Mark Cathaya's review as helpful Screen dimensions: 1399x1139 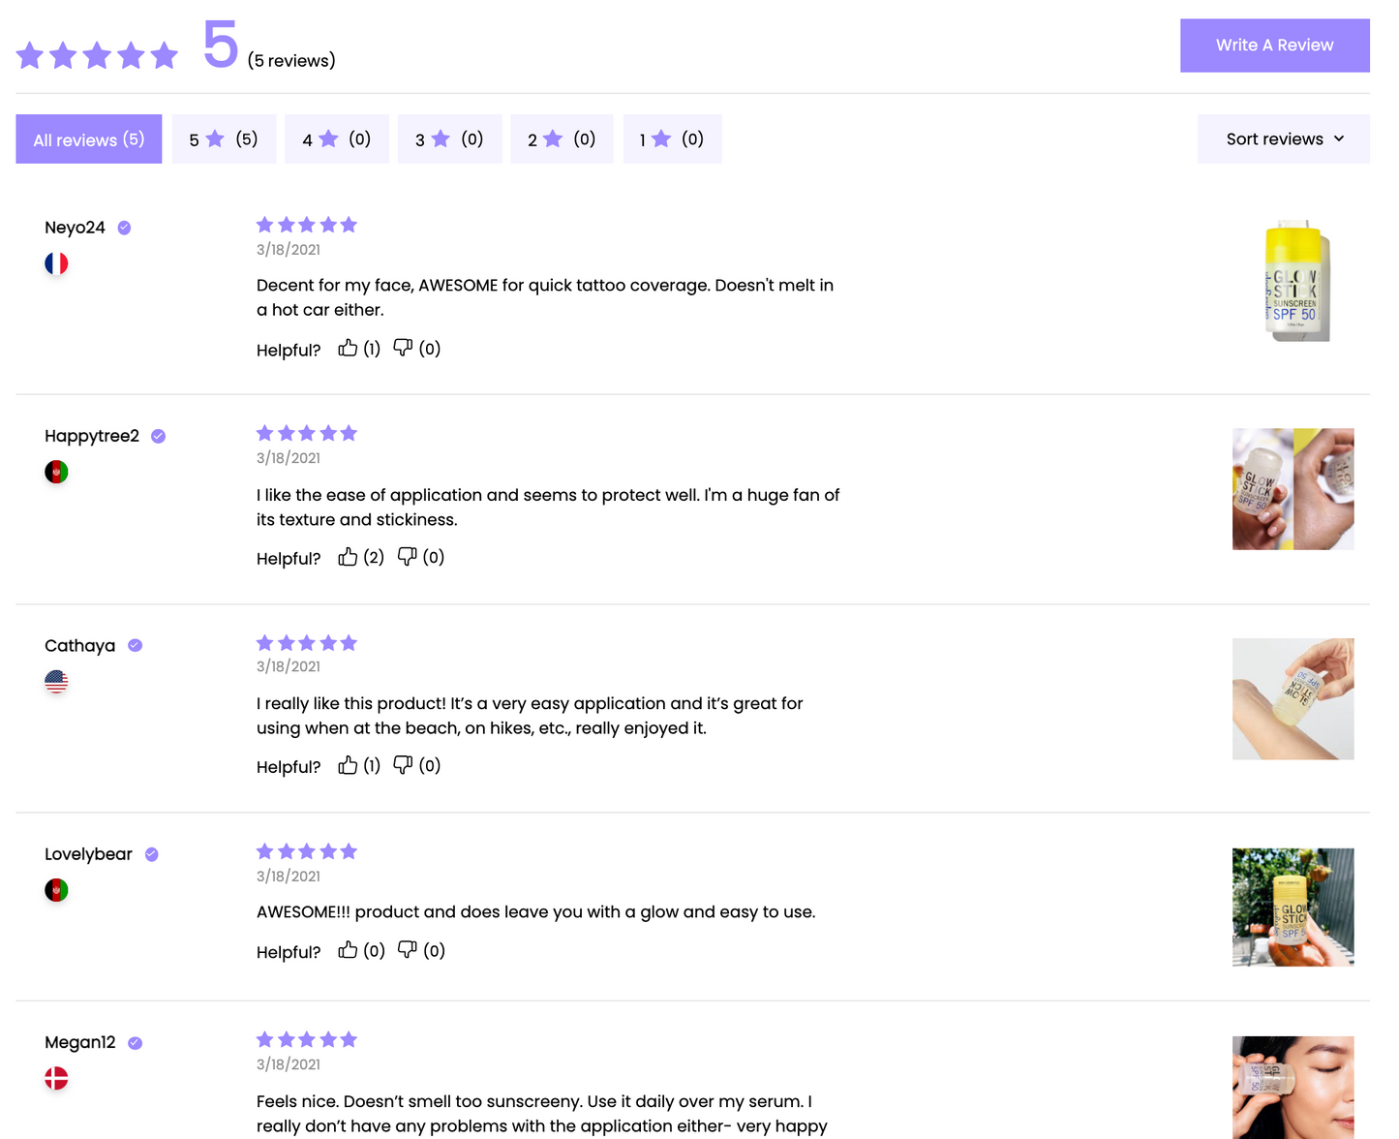(348, 766)
